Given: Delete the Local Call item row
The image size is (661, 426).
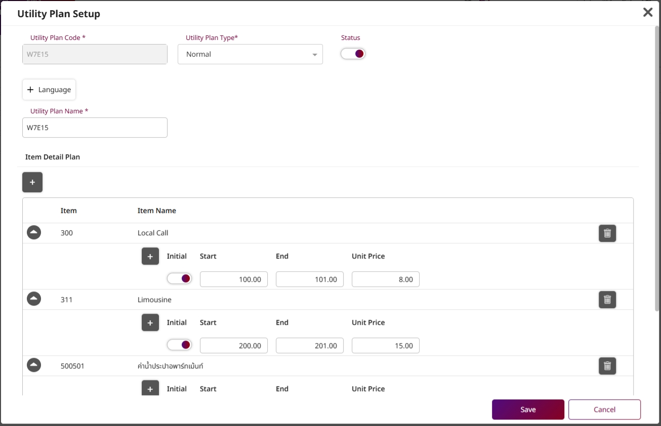Looking at the screenshot, I should [x=607, y=233].
